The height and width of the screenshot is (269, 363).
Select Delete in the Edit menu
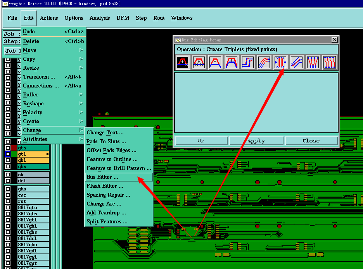pyautogui.click(x=54, y=41)
